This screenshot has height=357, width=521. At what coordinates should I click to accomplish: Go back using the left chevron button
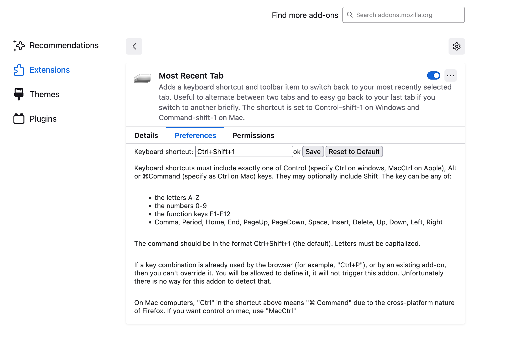click(134, 46)
